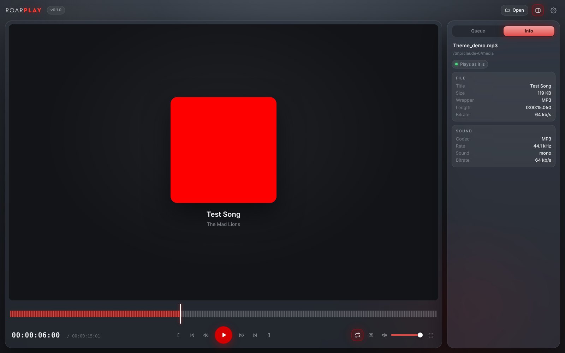Viewport: 565px width, 353px height.
Task: Take a snapshot with camera icon
Action: (x=371, y=335)
